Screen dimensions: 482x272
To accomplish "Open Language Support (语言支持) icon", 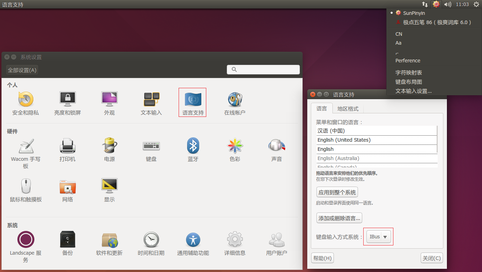I will [193, 103].
